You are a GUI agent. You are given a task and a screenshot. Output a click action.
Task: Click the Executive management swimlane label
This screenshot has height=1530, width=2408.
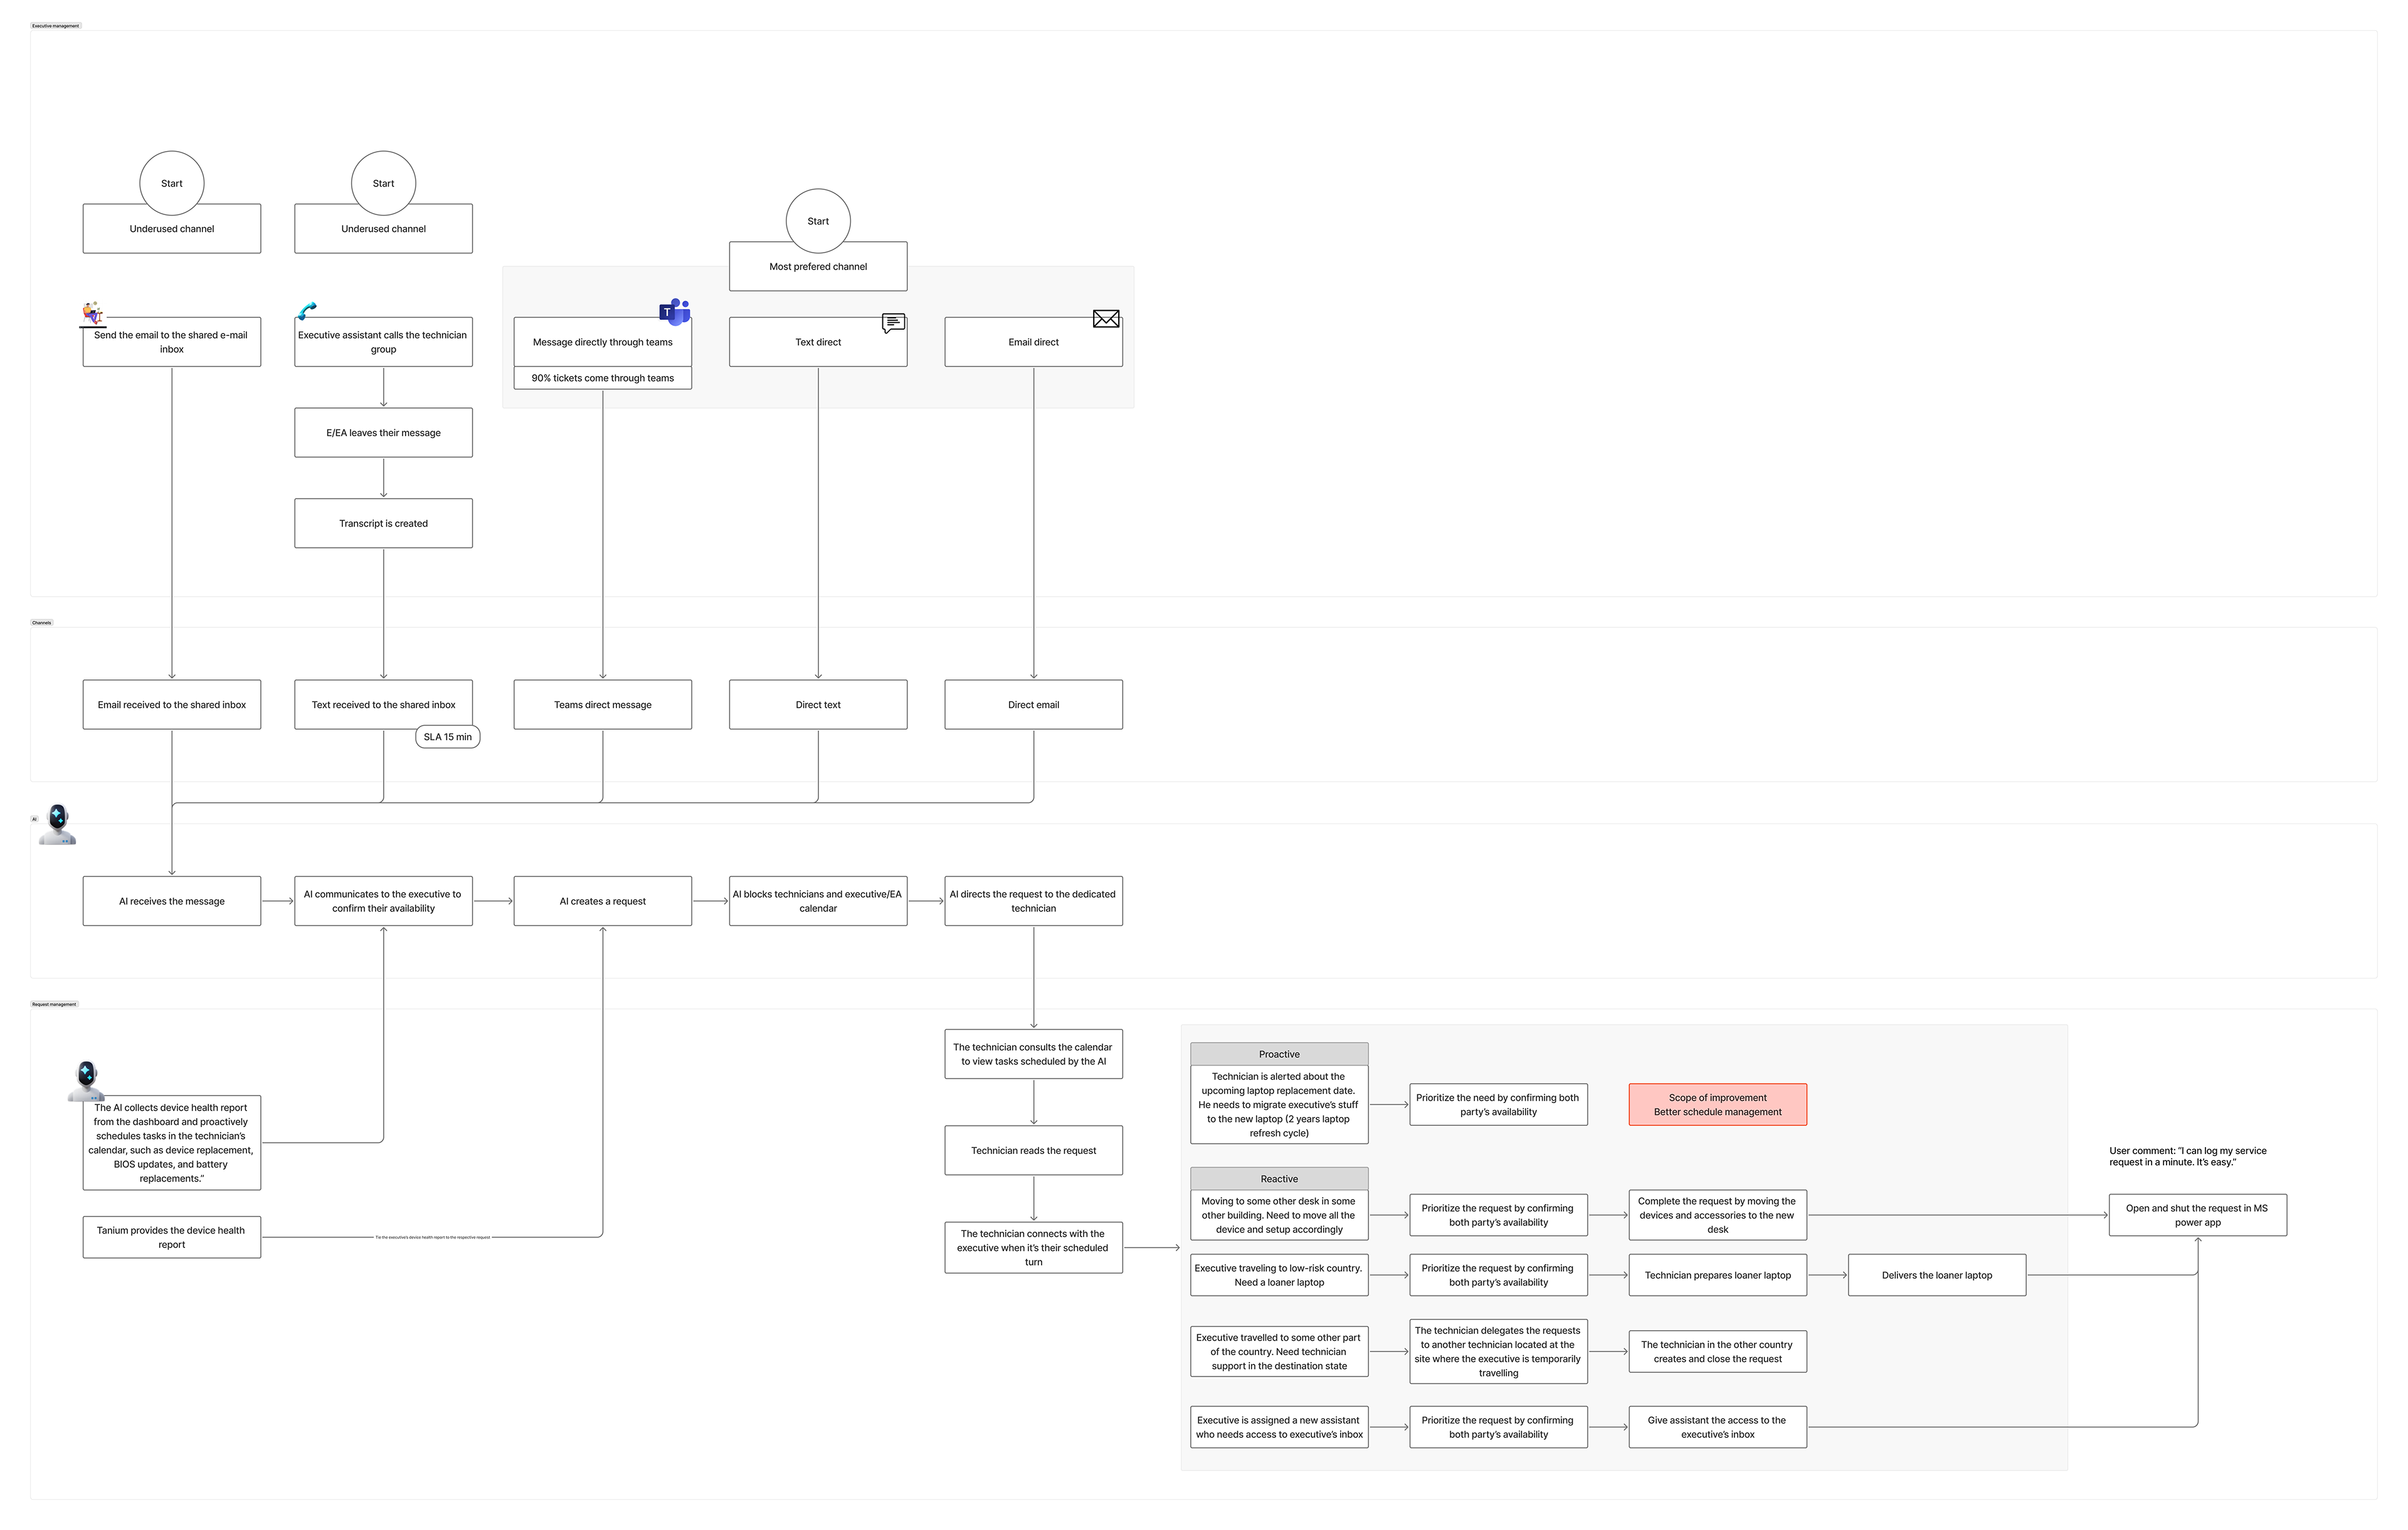55,26
